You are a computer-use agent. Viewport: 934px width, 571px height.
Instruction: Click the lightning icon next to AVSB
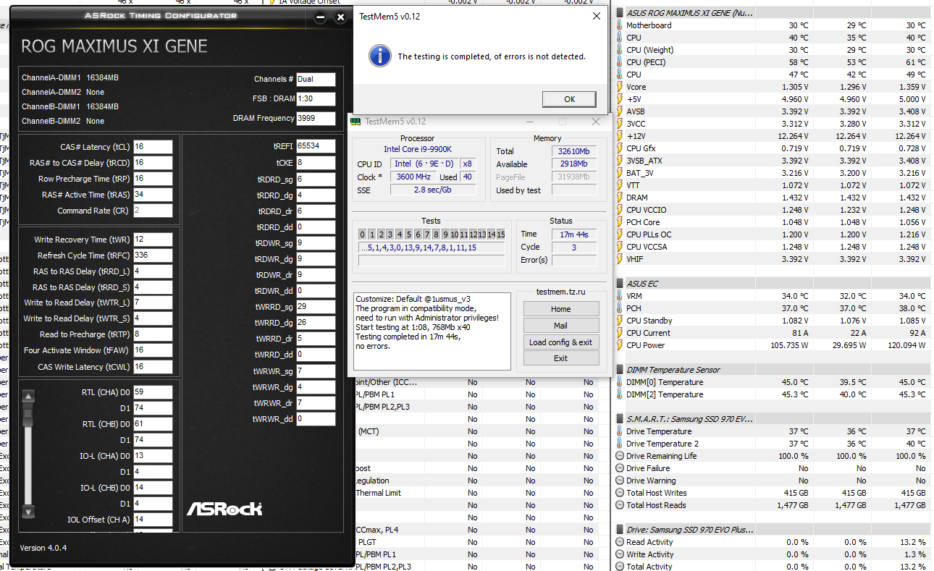click(619, 111)
